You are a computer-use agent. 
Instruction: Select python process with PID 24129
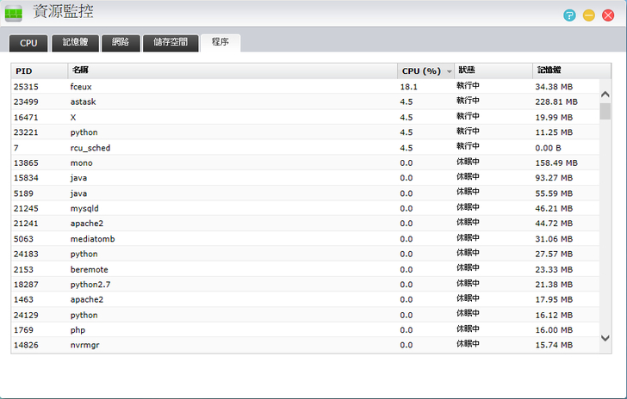click(305, 315)
